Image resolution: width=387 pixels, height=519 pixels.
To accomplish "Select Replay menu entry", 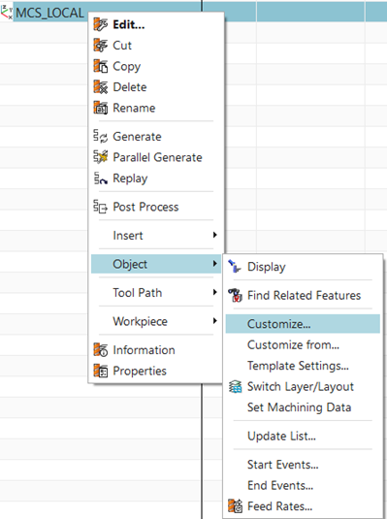I will [x=156, y=178].
